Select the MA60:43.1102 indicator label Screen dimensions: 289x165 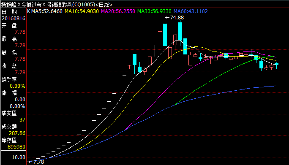coord(191,11)
